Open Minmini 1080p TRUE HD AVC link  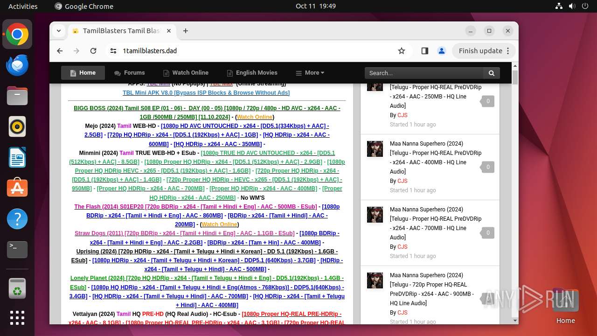click(x=201, y=157)
